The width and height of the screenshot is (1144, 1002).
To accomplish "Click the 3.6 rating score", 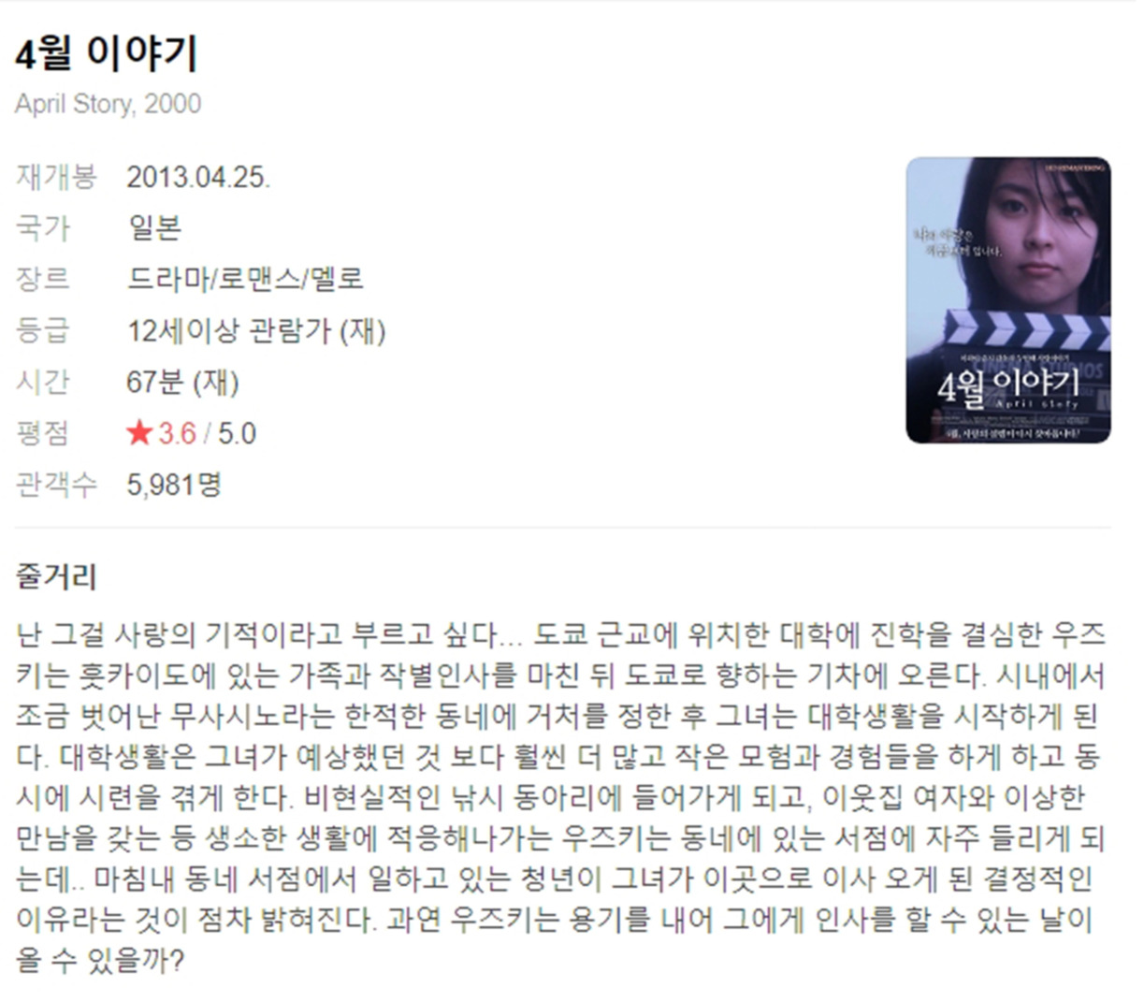I will [x=177, y=434].
